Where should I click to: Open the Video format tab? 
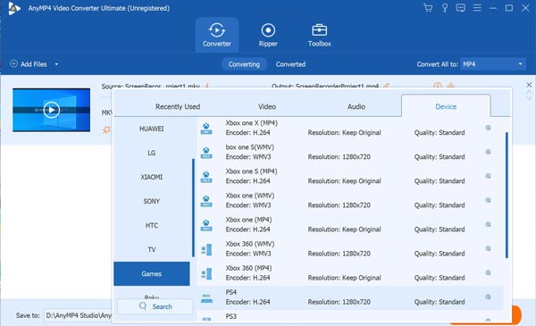click(267, 106)
